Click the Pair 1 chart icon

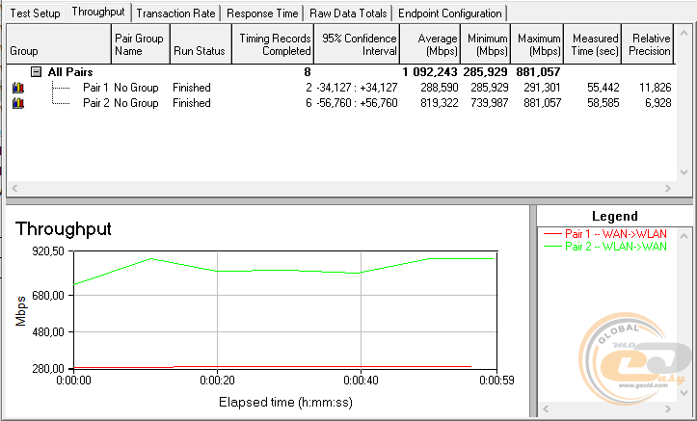(17, 88)
